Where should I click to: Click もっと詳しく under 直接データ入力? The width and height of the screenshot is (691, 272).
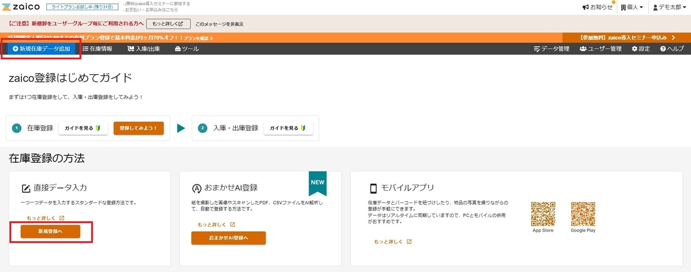(45, 218)
